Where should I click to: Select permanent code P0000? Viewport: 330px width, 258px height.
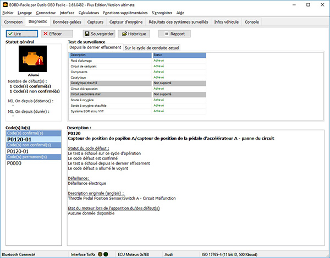pyautogui.click(x=34, y=163)
